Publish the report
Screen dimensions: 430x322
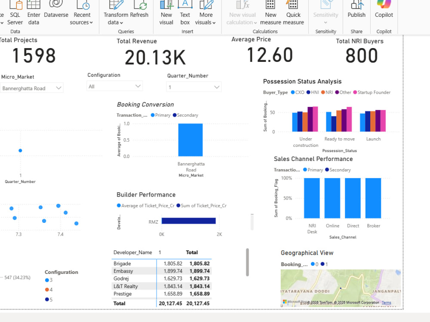pos(356,9)
